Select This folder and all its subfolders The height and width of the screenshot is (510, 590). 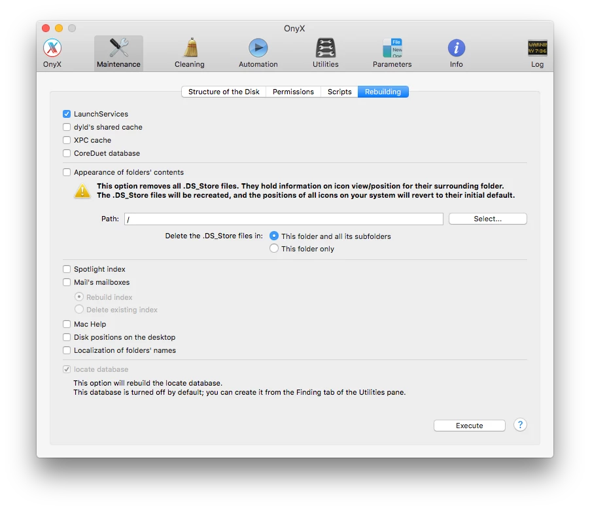(x=274, y=236)
